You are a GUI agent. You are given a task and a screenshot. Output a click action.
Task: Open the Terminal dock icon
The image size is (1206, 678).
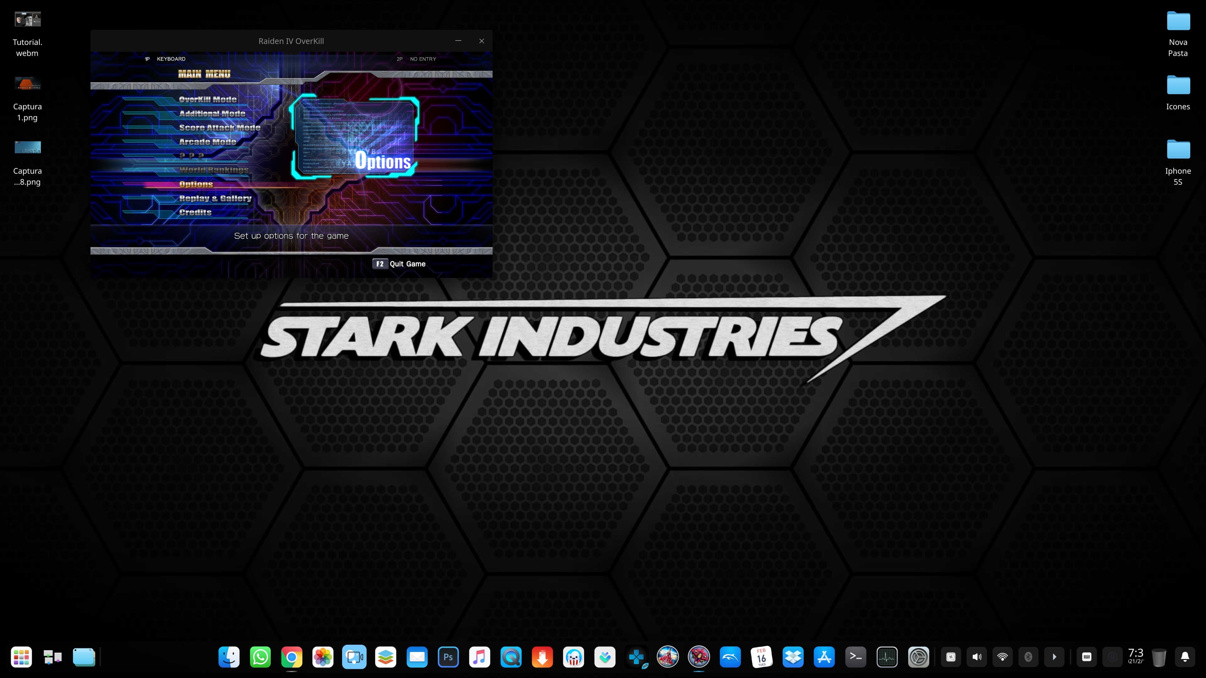pos(855,656)
